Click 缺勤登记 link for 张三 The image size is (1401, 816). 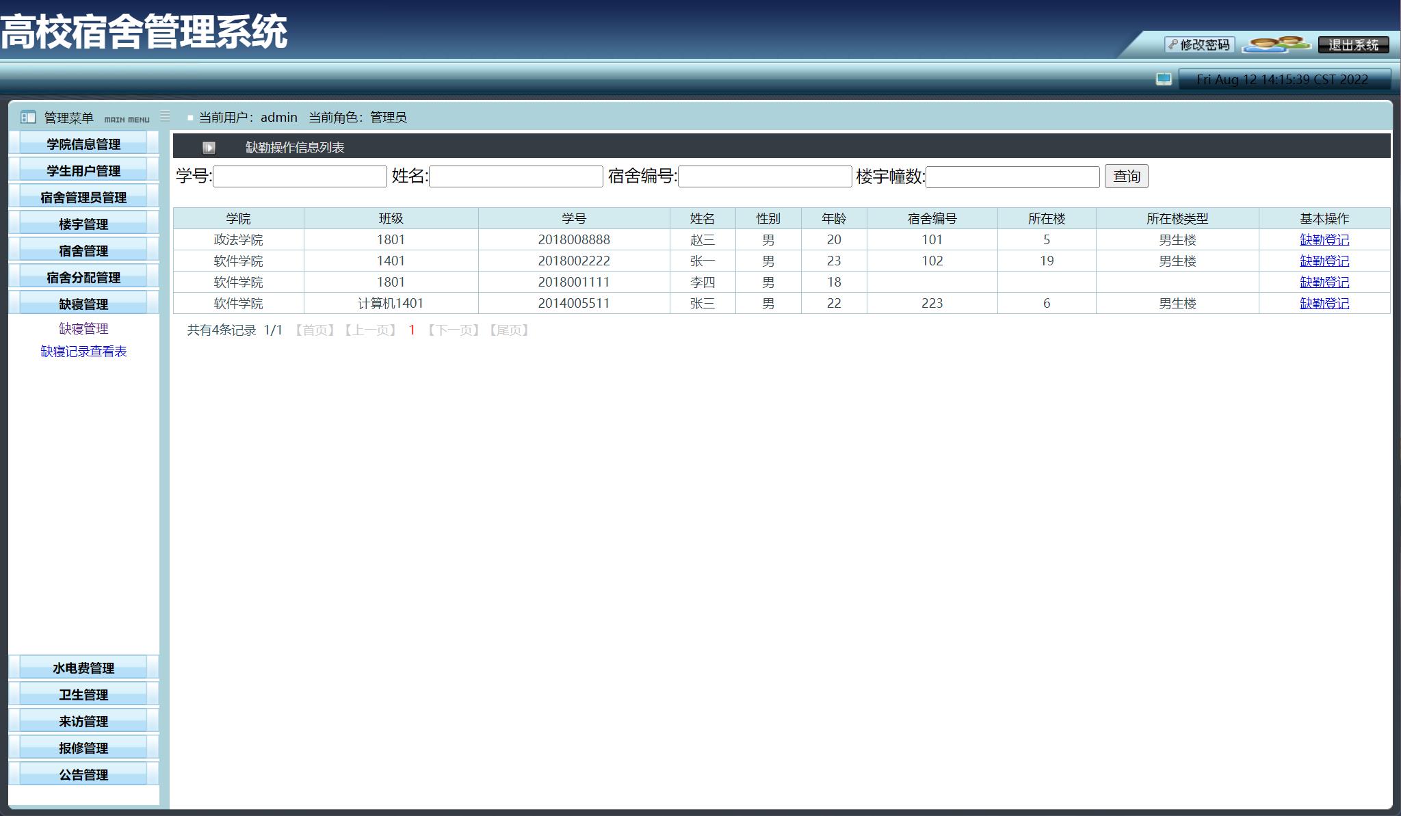[1324, 304]
